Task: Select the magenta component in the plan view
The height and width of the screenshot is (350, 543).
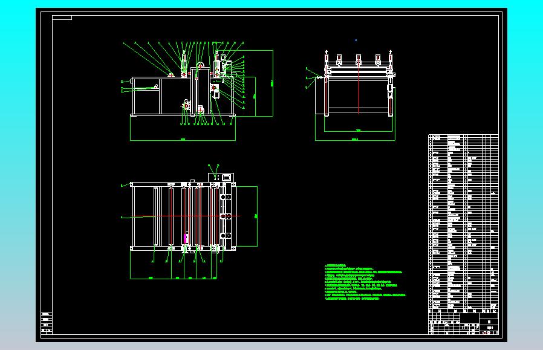Action: pos(185,238)
